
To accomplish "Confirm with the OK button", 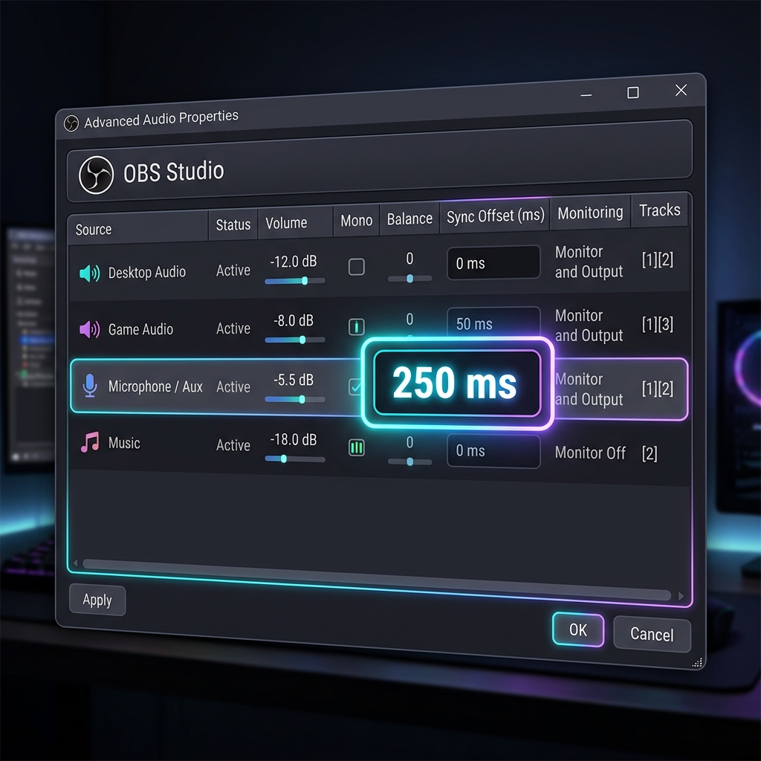I will pos(578,630).
